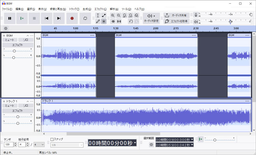The image size is (256, 155).
Task: Open エフェクト for BGM track
Action: tap(18, 45)
